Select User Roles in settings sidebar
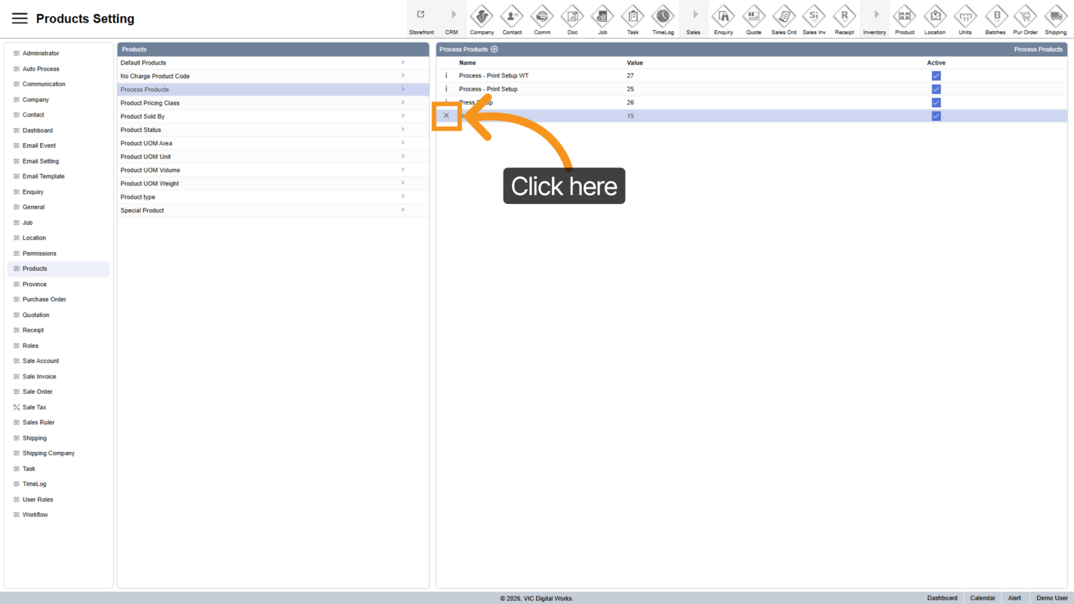 [38, 500]
